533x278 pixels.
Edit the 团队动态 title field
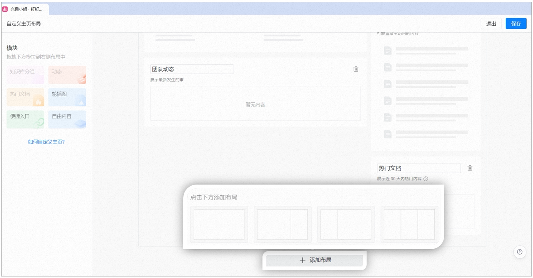(192, 69)
